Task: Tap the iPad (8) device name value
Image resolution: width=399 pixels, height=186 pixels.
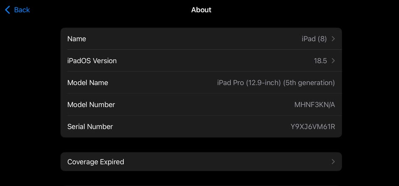Action: point(314,39)
